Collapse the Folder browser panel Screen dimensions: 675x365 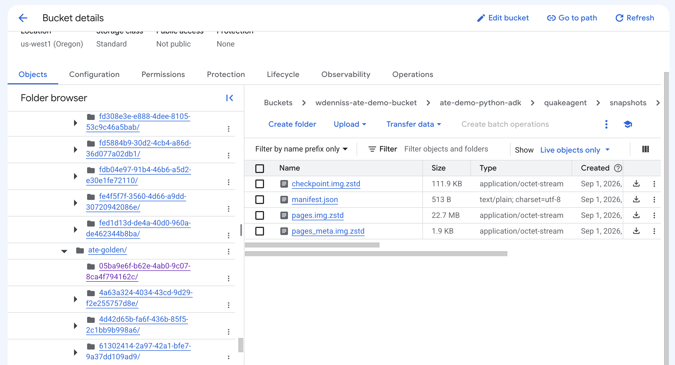tap(229, 98)
